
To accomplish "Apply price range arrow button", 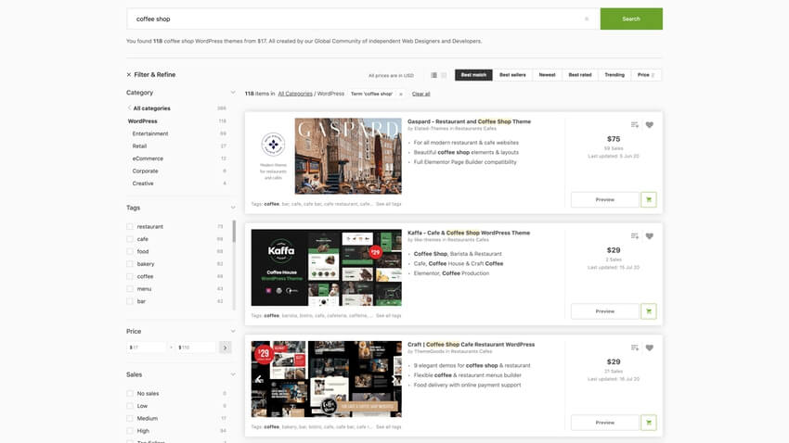I will click(x=225, y=347).
